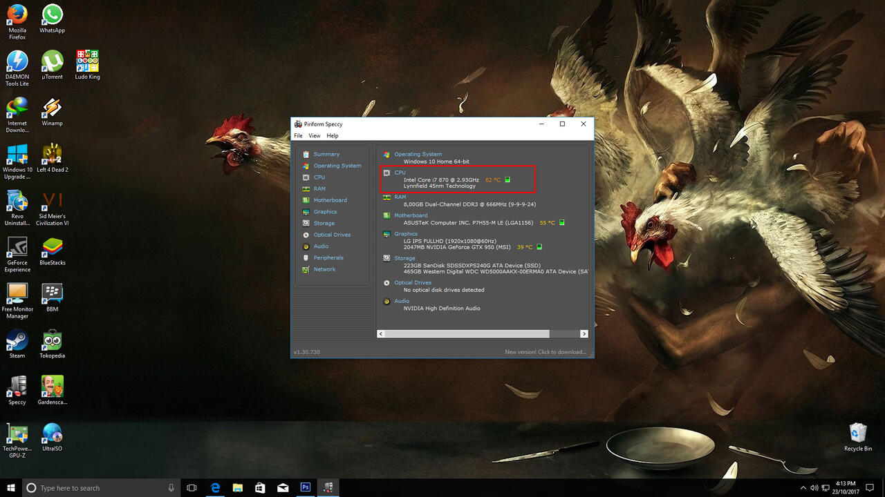Viewport: 885px width, 497px height.
Task: Select Optical Drives in sidebar
Action: (332, 235)
